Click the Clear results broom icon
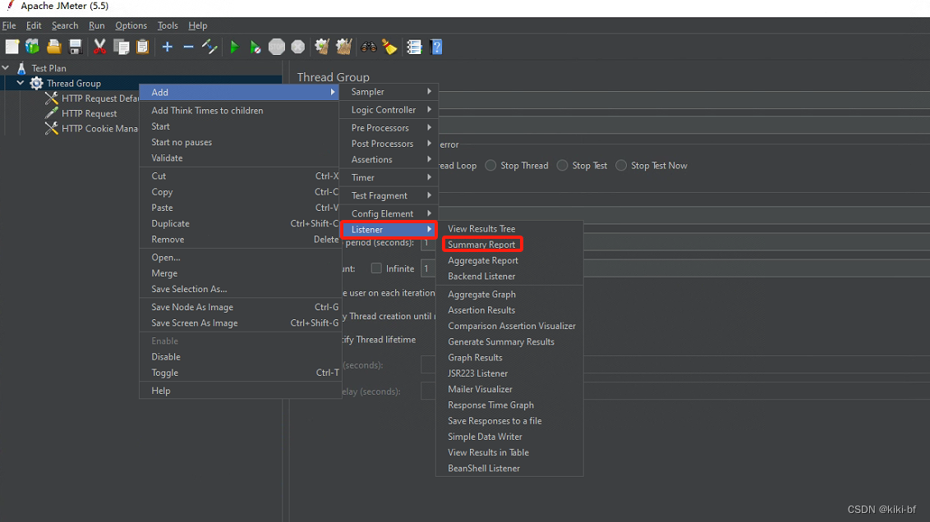Viewport: 930px width, 522px height. tap(322, 47)
